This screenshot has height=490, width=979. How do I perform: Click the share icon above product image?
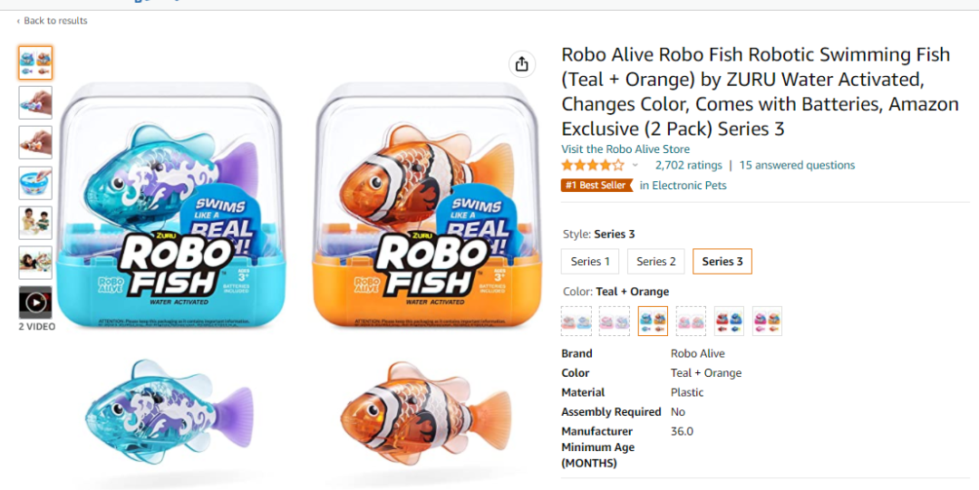click(x=521, y=63)
